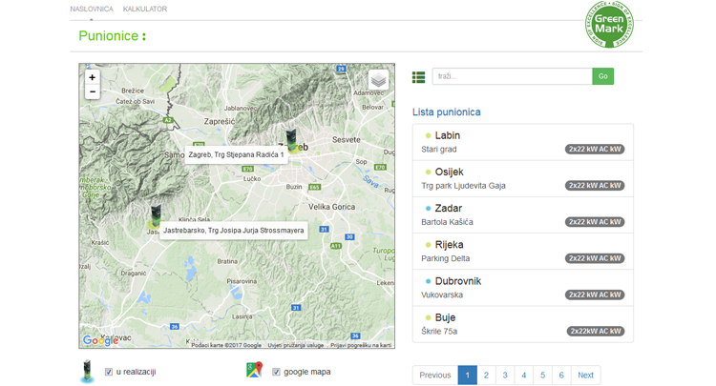Click the station search input field
Screen dimensions: 716x386
pyautogui.click(x=512, y=76)
